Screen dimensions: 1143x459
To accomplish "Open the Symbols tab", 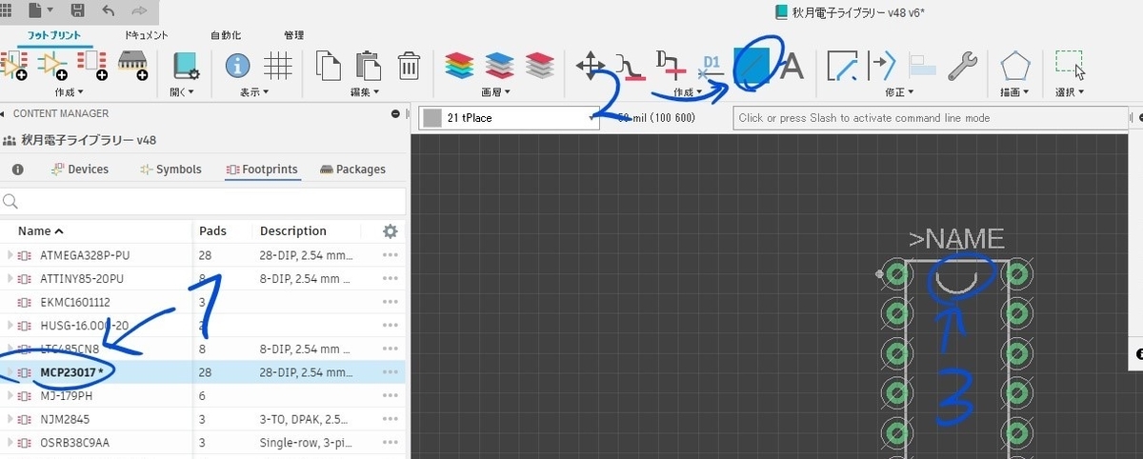I will (x=170, y=170).
